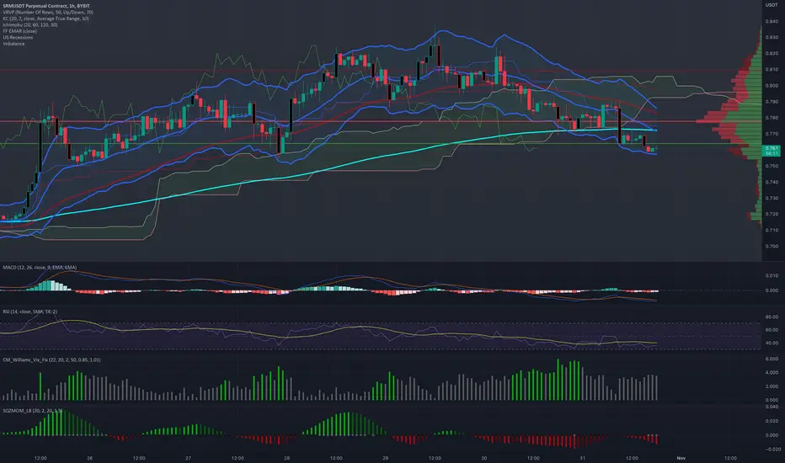Click the 4.000 Vix Fix scale value
The height and width of the screenshot is (463, 785).
[772, 373]
